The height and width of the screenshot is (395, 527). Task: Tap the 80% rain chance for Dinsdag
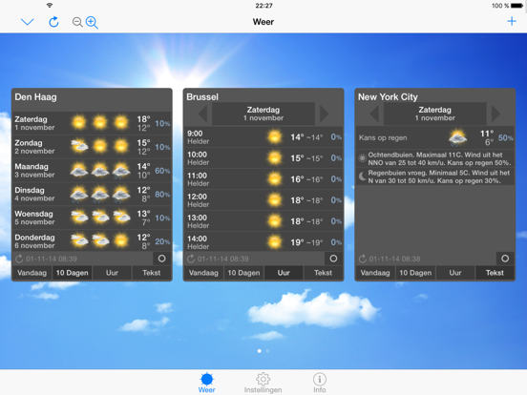[x=162, y=195]
